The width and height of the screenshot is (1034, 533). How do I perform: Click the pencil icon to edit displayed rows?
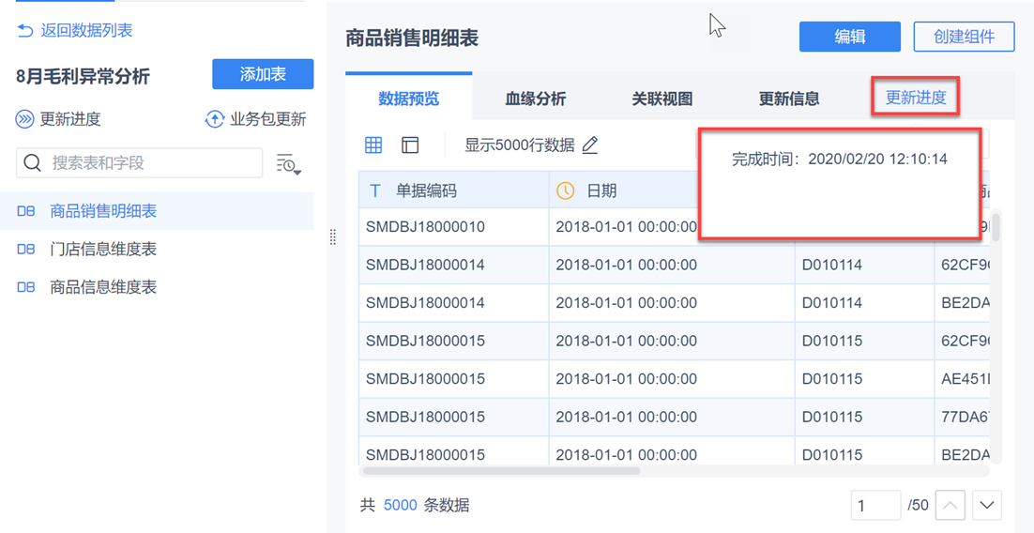(x=590, y=145)
